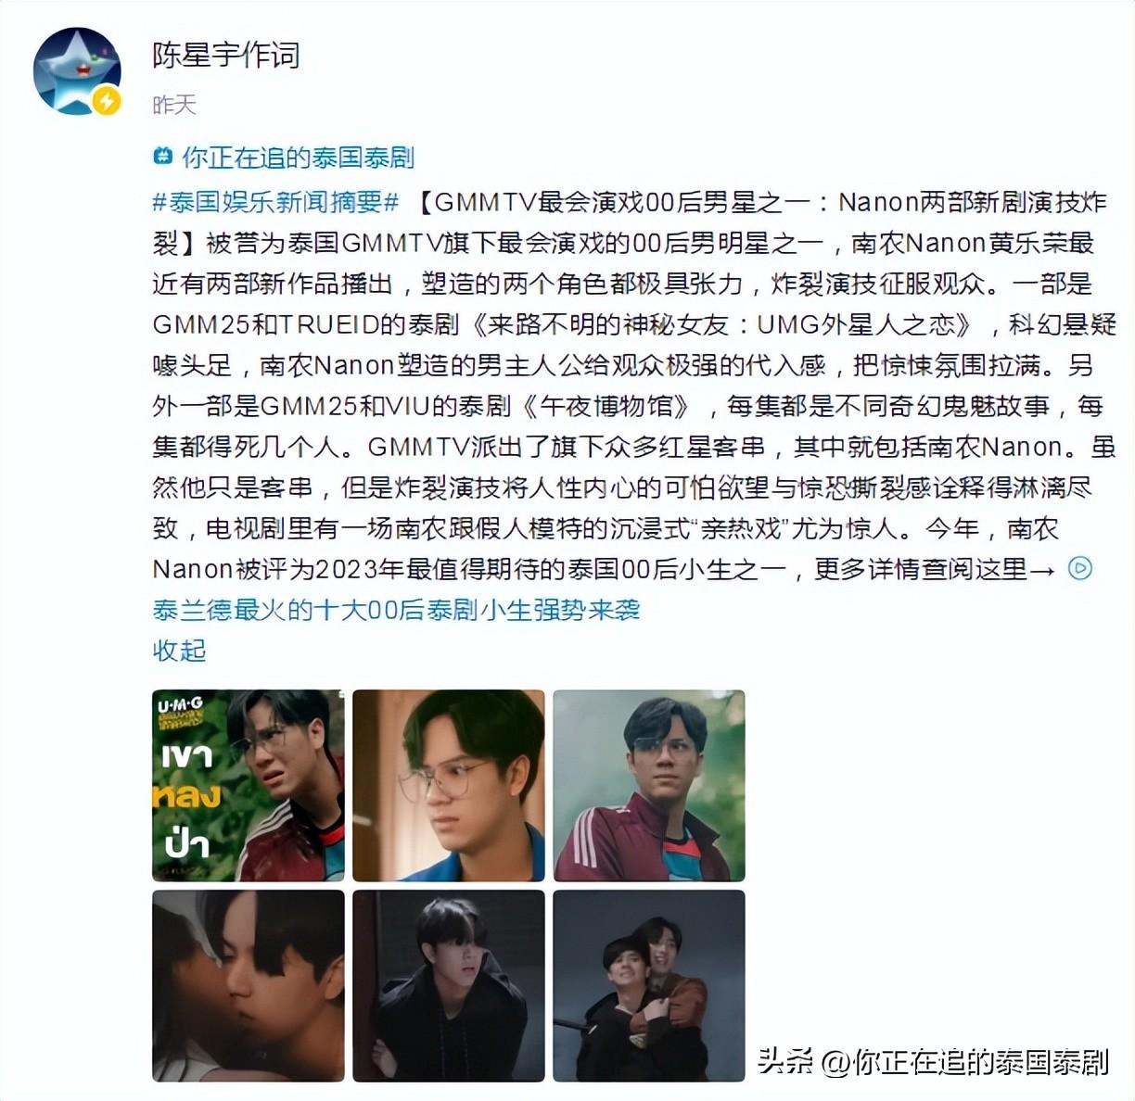Open the kissing scene thumbnail
The width and height of the screenshot is (1135, 1101).
click(249, 985)
